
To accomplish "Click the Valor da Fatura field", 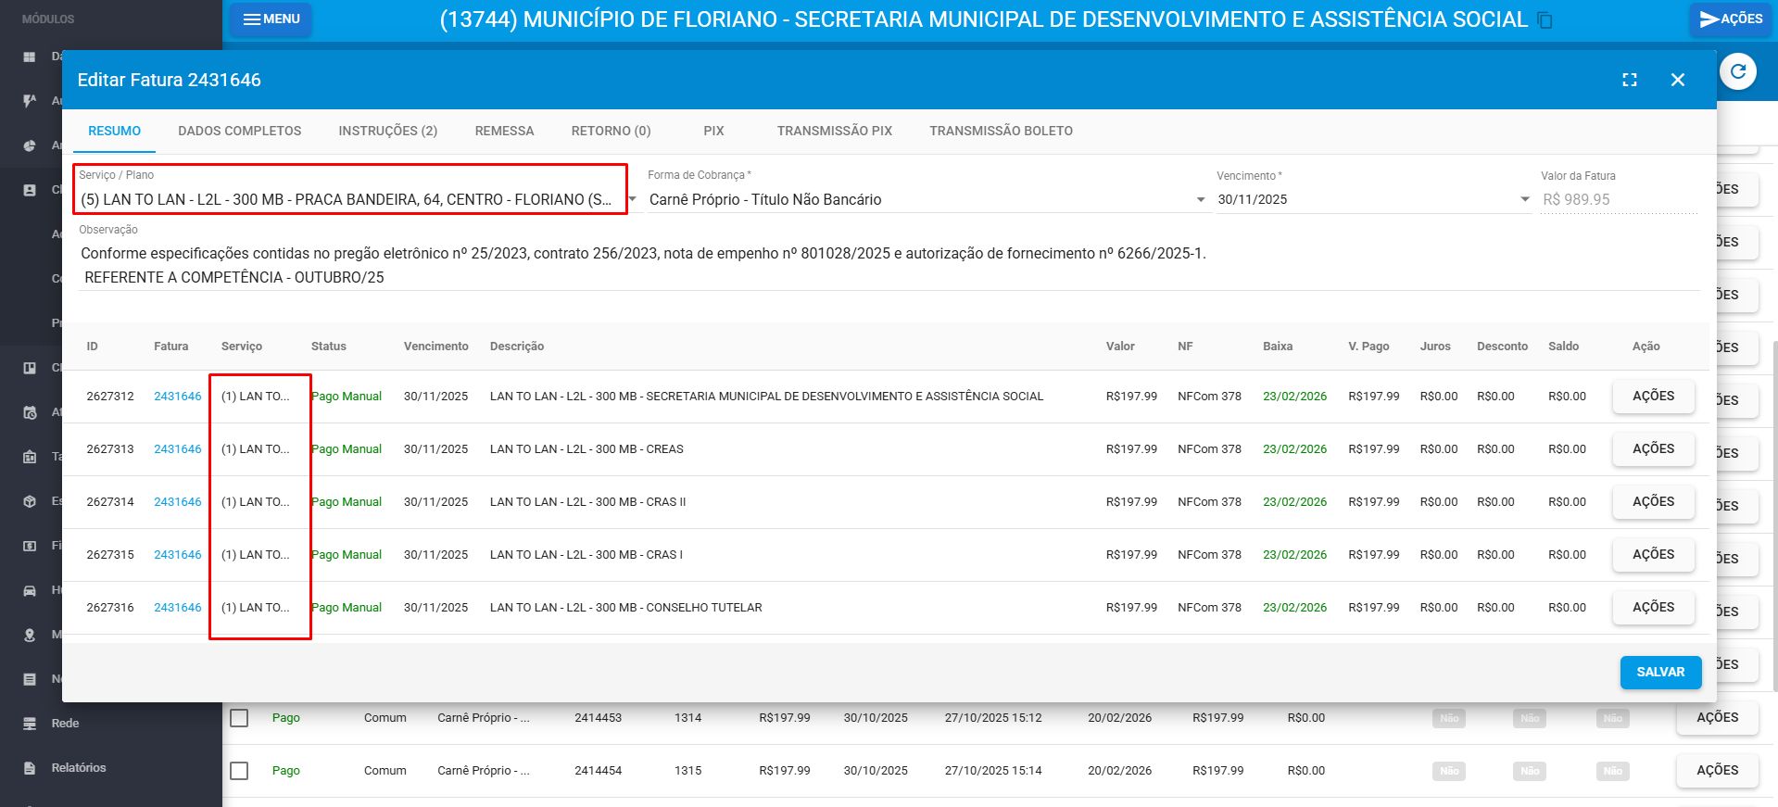I will coord(1619,199).
